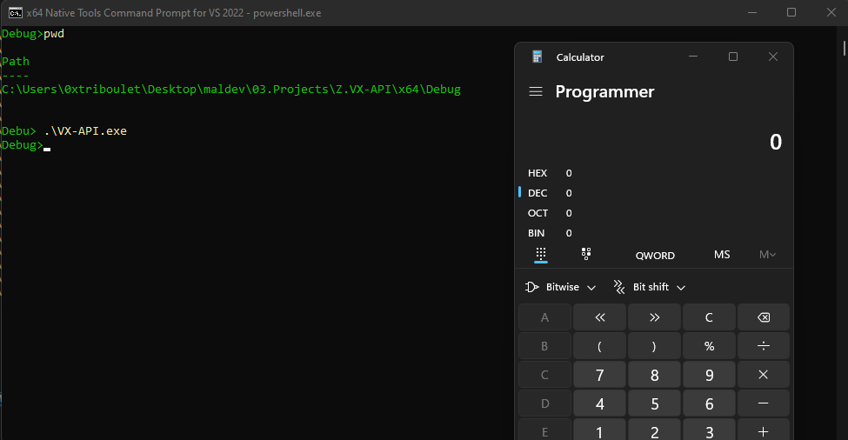Switch to the bit toggling keypad
This screenshot has width=848, height=440.
tap(586, 254)
